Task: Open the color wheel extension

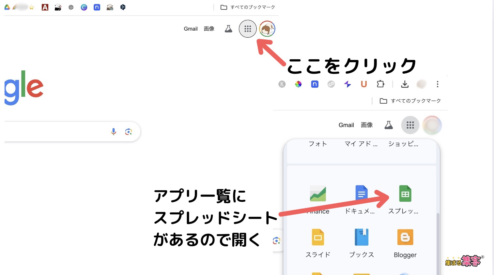Action: (298, 84)
